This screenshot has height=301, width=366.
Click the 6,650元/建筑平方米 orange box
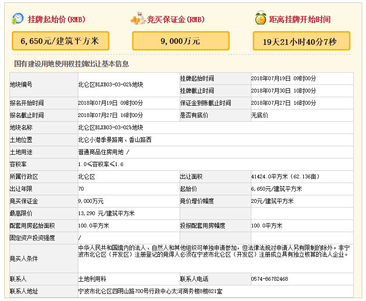point(60,41)
